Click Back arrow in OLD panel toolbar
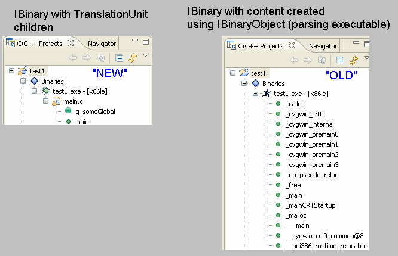The image size is (398, 256). pyautogui.click(x=294, y=61)
